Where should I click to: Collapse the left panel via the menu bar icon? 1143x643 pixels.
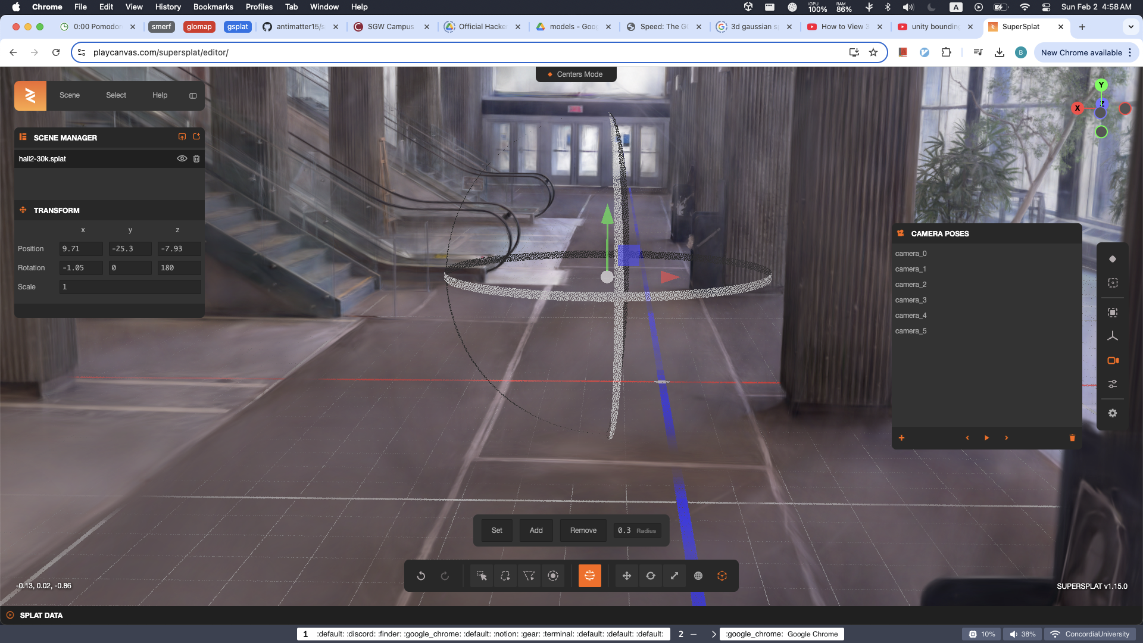tap(193, 95)
